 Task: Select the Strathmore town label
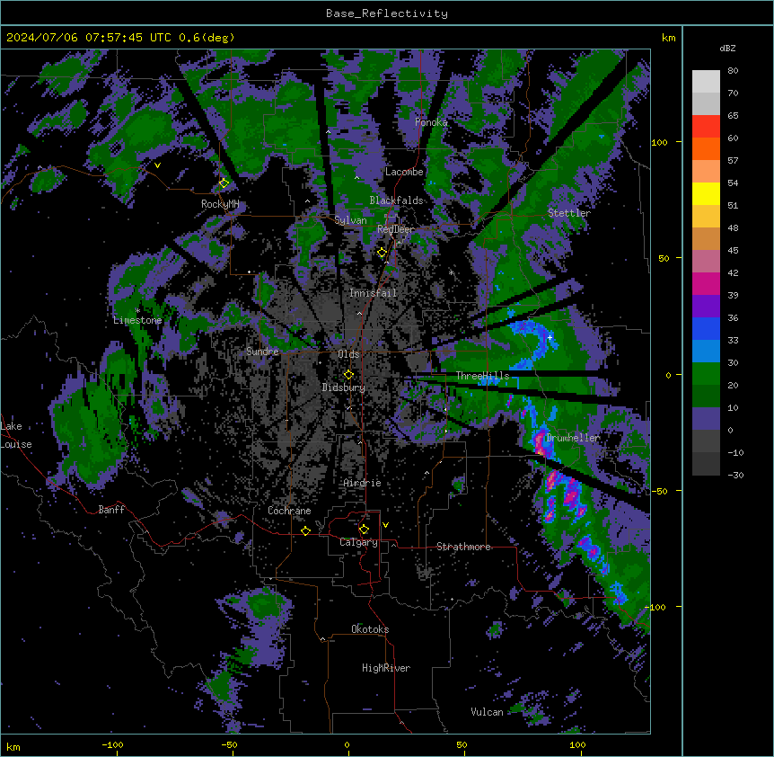pyautogui.click(x=463, y=547)
